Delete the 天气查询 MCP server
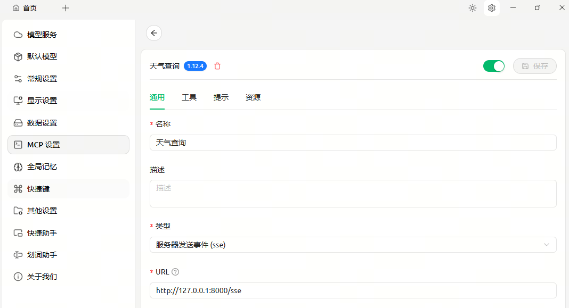This screenshot has width=569, height=308. pyautogui.click(x=217, y=66)
